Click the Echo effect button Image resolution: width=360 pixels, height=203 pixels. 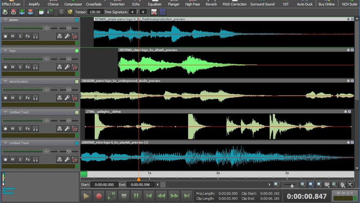[x=136, y=3]
